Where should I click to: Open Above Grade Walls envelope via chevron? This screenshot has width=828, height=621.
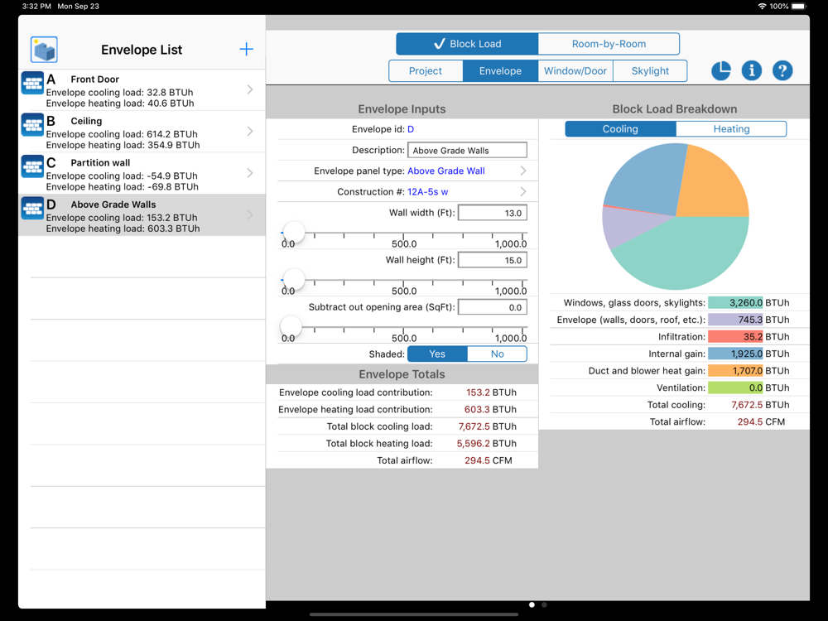tap(250, 215)
